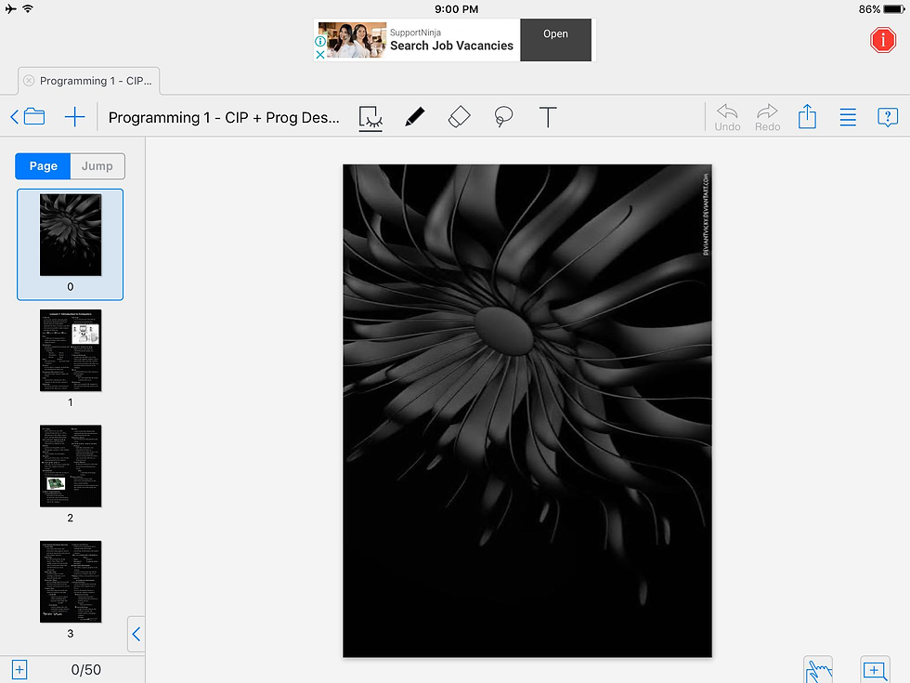Tap the airplane mode icon in status bar
Screen dimensions: 910x683
click(x=10, y=8)
